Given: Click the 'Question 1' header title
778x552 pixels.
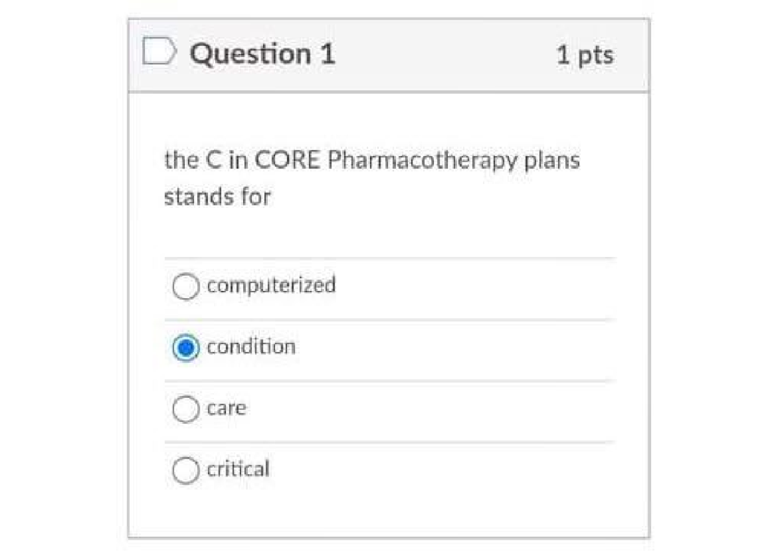Looking at the screenshot, I should [262, 53].
